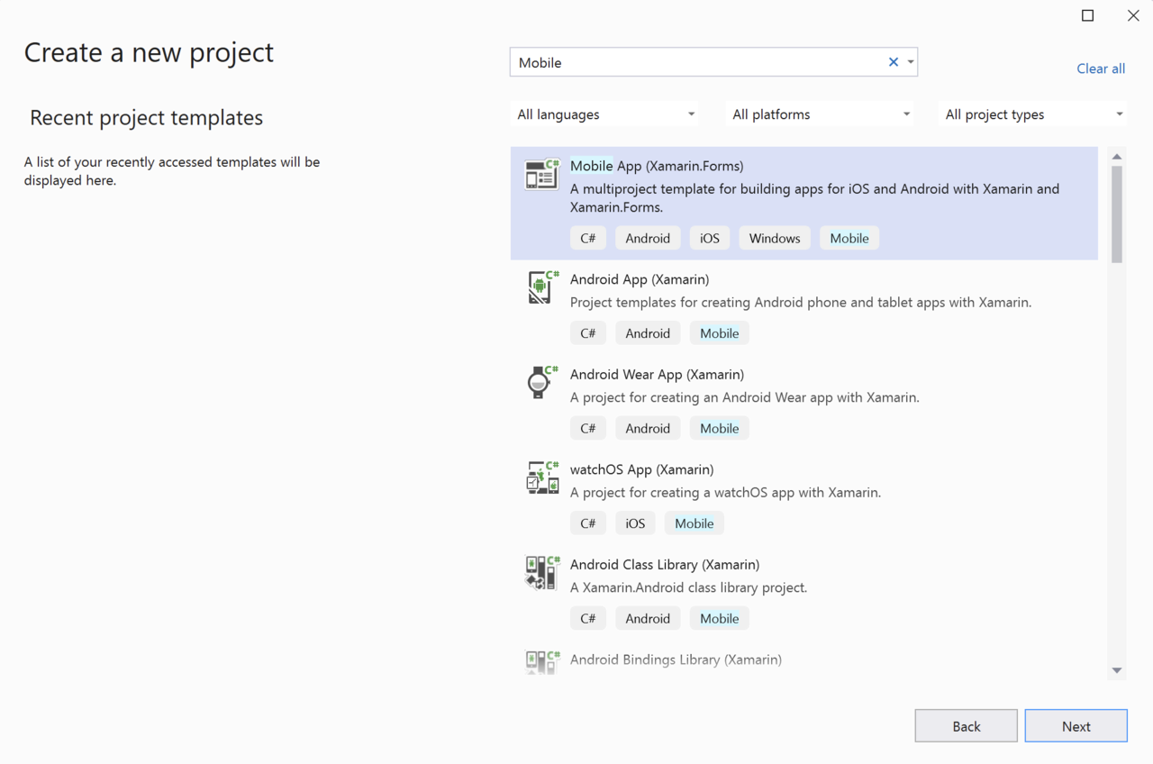Viewport: 1153px width, 764px height.
Task: Open the All project types filter dropdown
Action: click(x=1034, y=114)
